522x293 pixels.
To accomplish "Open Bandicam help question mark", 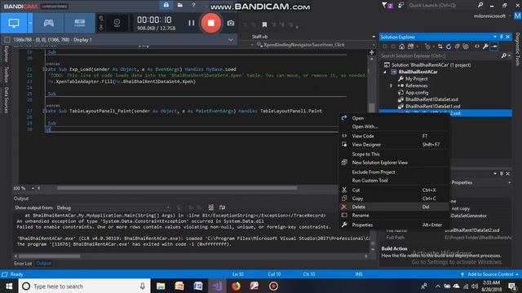I will pos(193,5).
